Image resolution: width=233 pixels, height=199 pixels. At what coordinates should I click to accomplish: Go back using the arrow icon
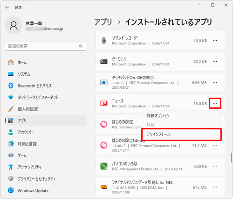click(x=7, y=7)
